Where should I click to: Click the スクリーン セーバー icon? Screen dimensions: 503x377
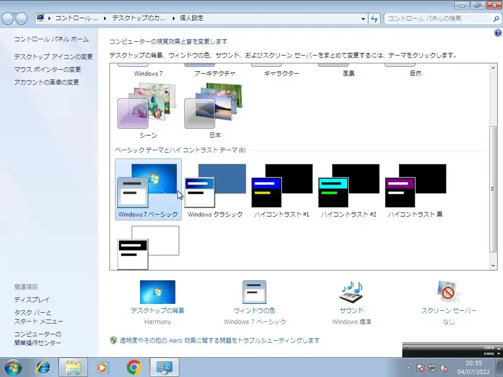(448, 292)
